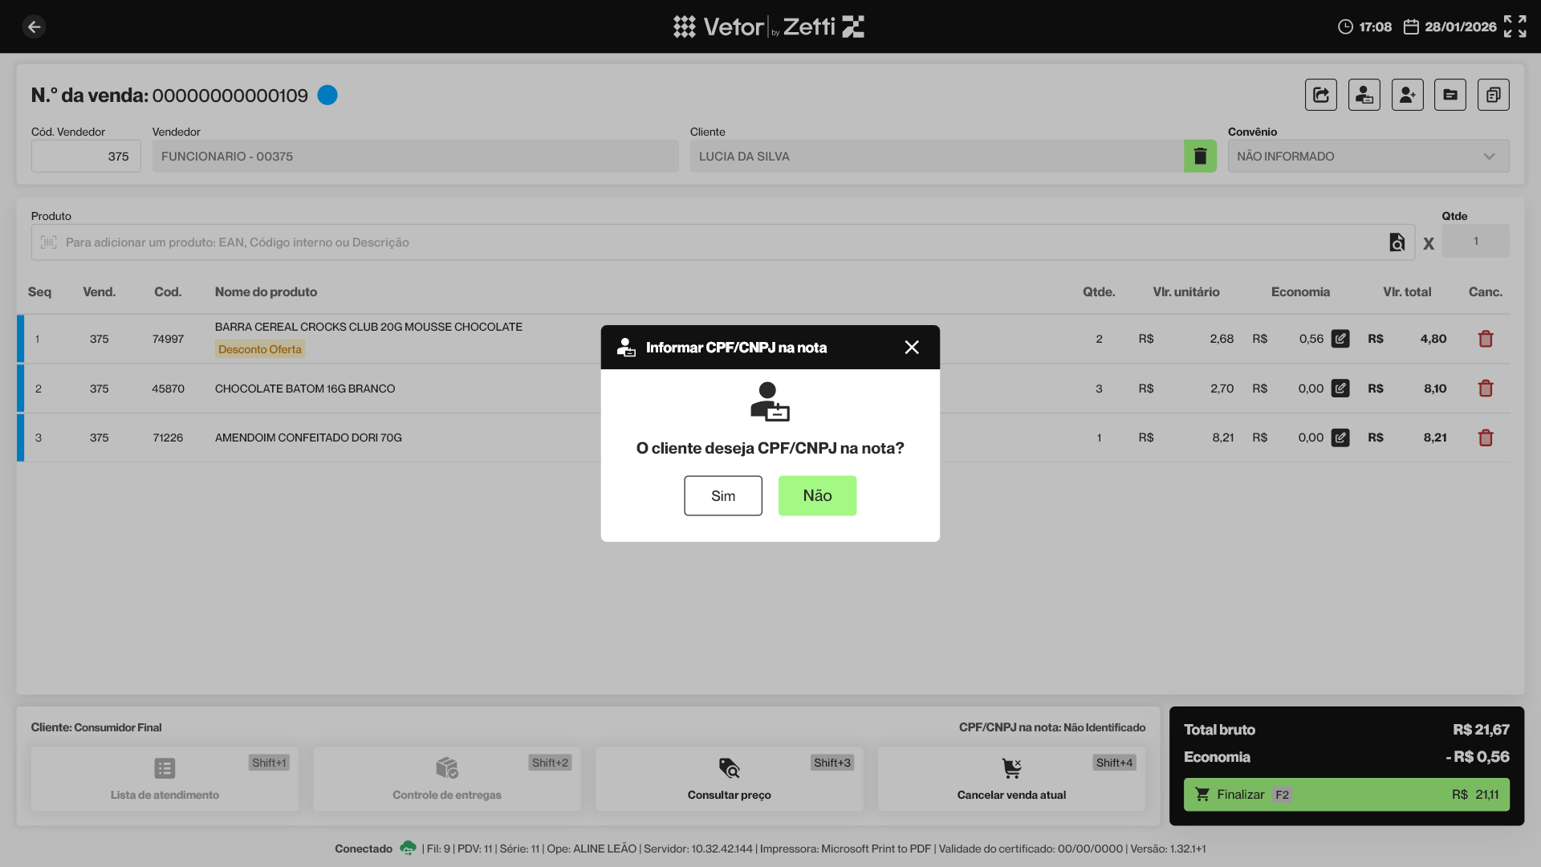Delete the AMENDOIM CONFEITADO item
This screenshot has width=1541, height=867.
click(1485, 438)
